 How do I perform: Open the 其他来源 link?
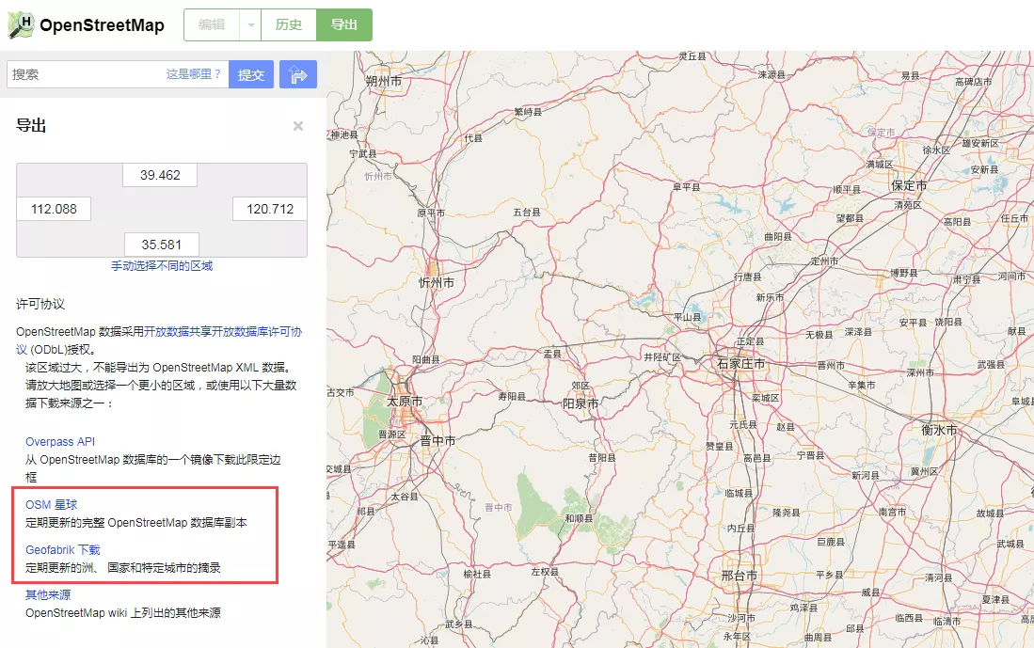pyautogui.click(x=48, y=594)
